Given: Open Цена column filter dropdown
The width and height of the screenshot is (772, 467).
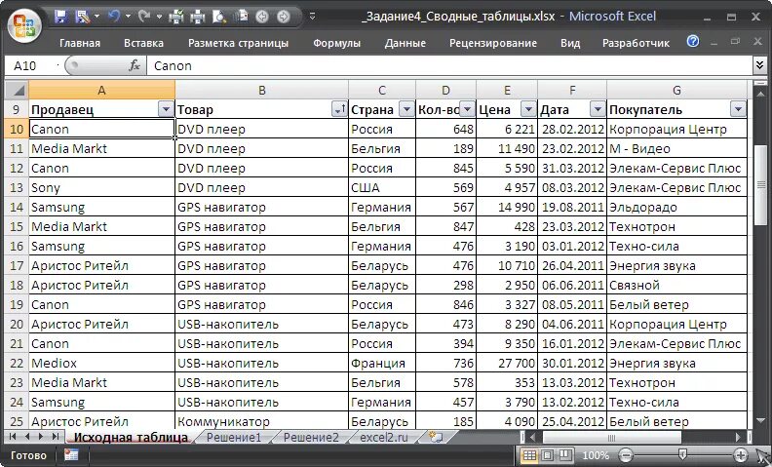Looking at the screenshot, I should [x=528, y=109].
